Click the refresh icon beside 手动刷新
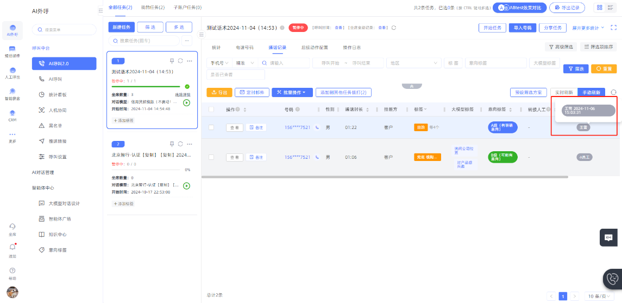 coord(613,93)
